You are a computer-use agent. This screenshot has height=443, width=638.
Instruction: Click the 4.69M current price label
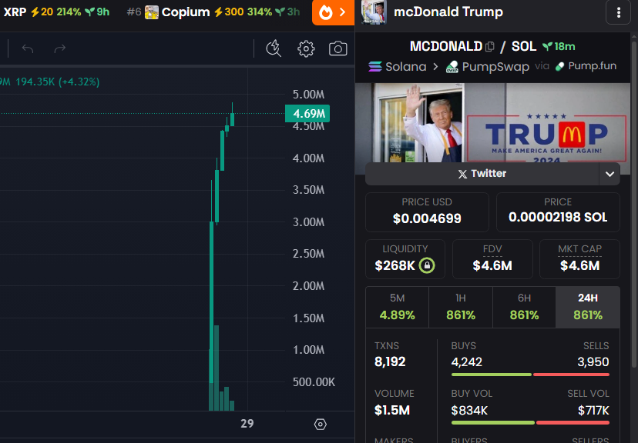[307, 114]
